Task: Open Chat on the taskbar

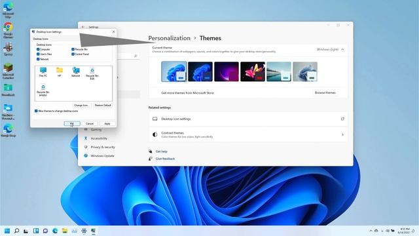Action: tap(45, 231)
